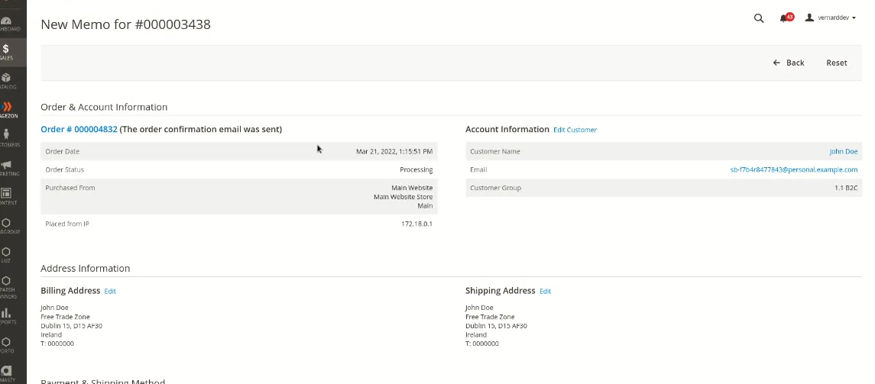Select the Processing order status value
The height and width of the screenshot is (384, 875).
[x=416, y=169]
